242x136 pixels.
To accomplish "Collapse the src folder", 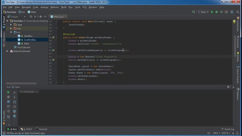I will tap(11, 32).
